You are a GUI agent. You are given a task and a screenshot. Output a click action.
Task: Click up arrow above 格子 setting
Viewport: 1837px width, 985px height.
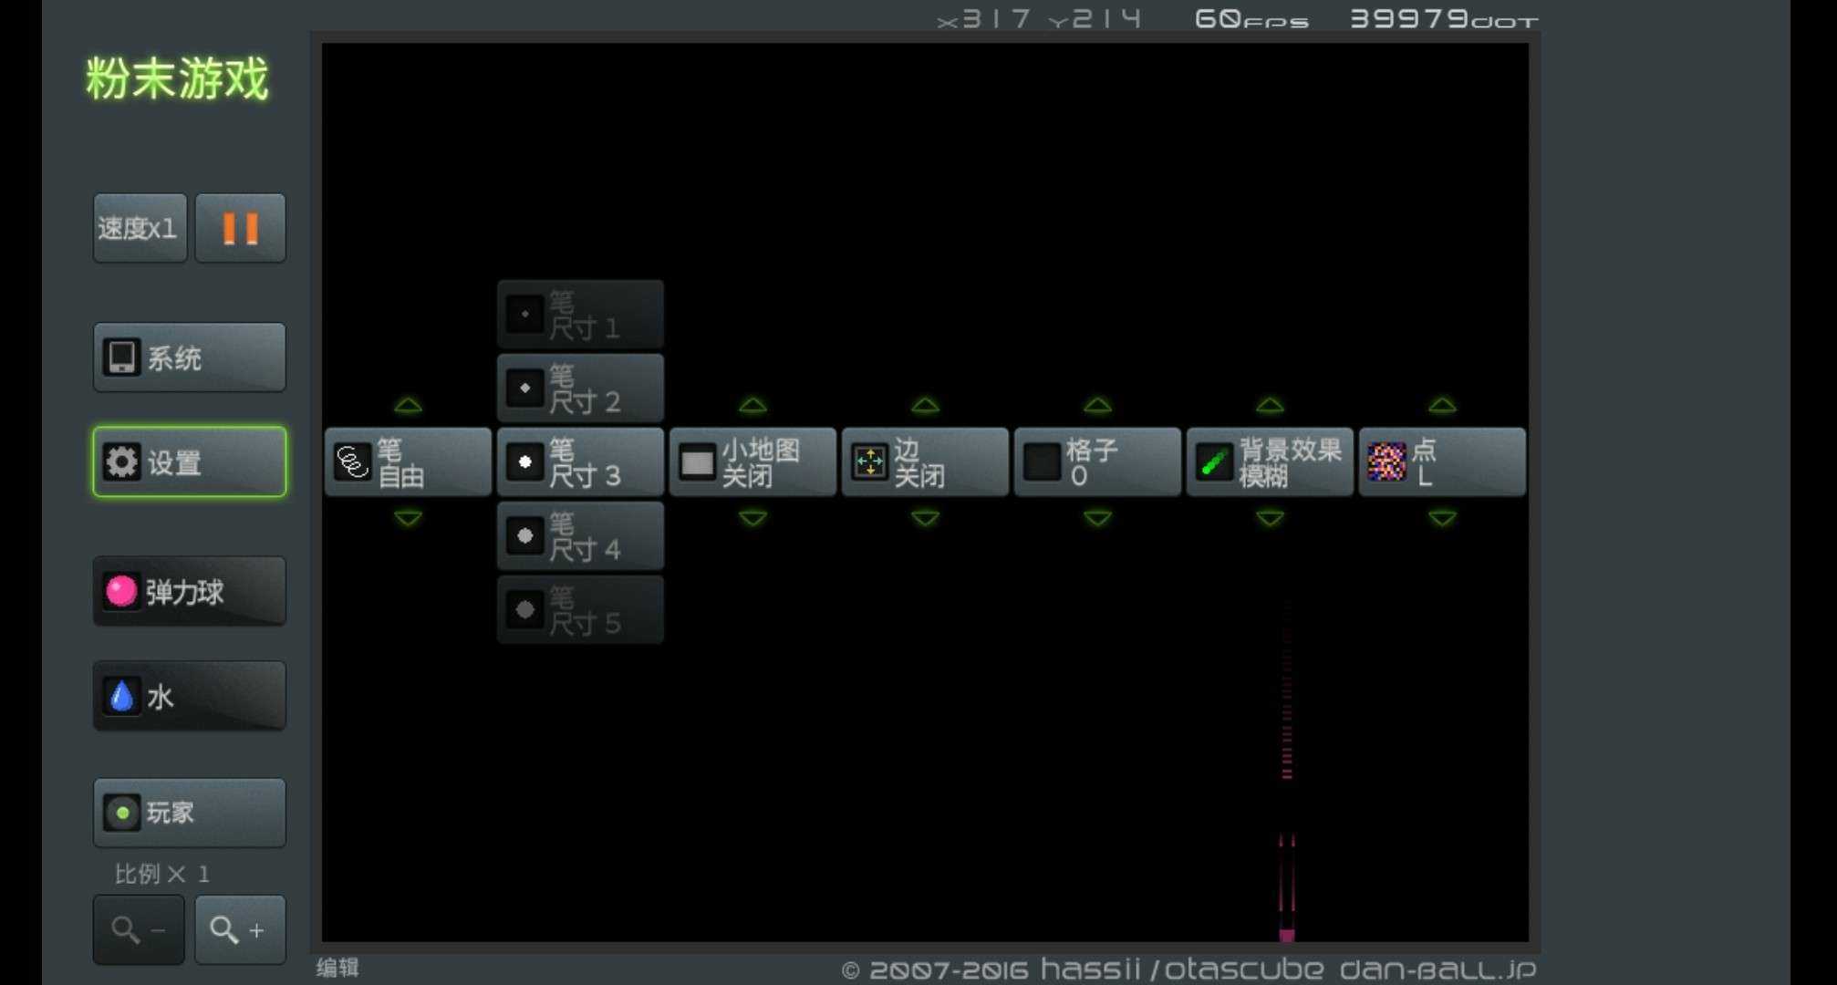[1097, 405]
